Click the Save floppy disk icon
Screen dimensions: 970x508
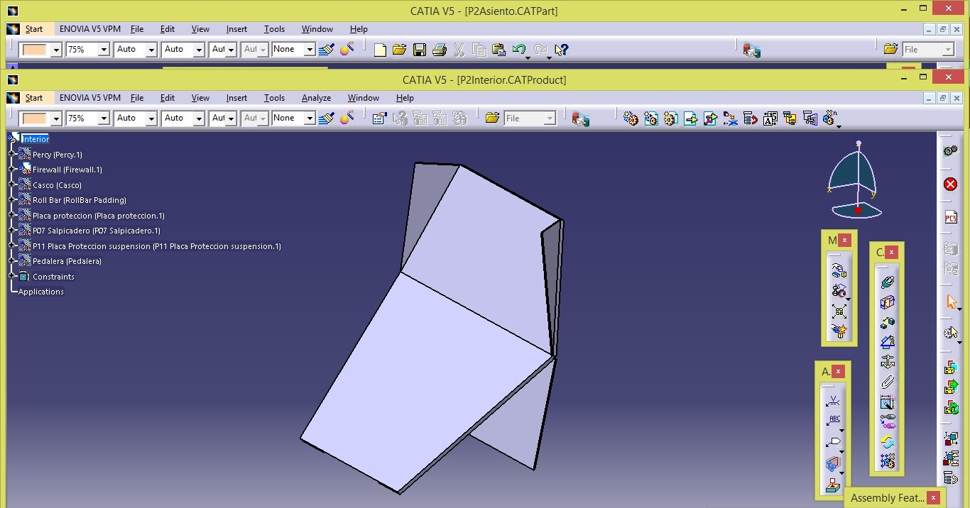pyautogui.click(x=419, y=50)
